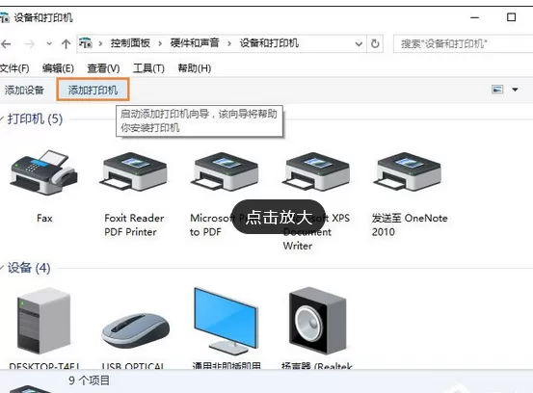533x393 pixels.
Task: Open the 工具(T) menu
Action: tap(148, 68)
